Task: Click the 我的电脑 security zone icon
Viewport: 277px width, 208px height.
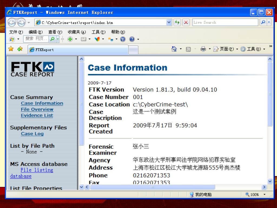Action: (192, 194)
